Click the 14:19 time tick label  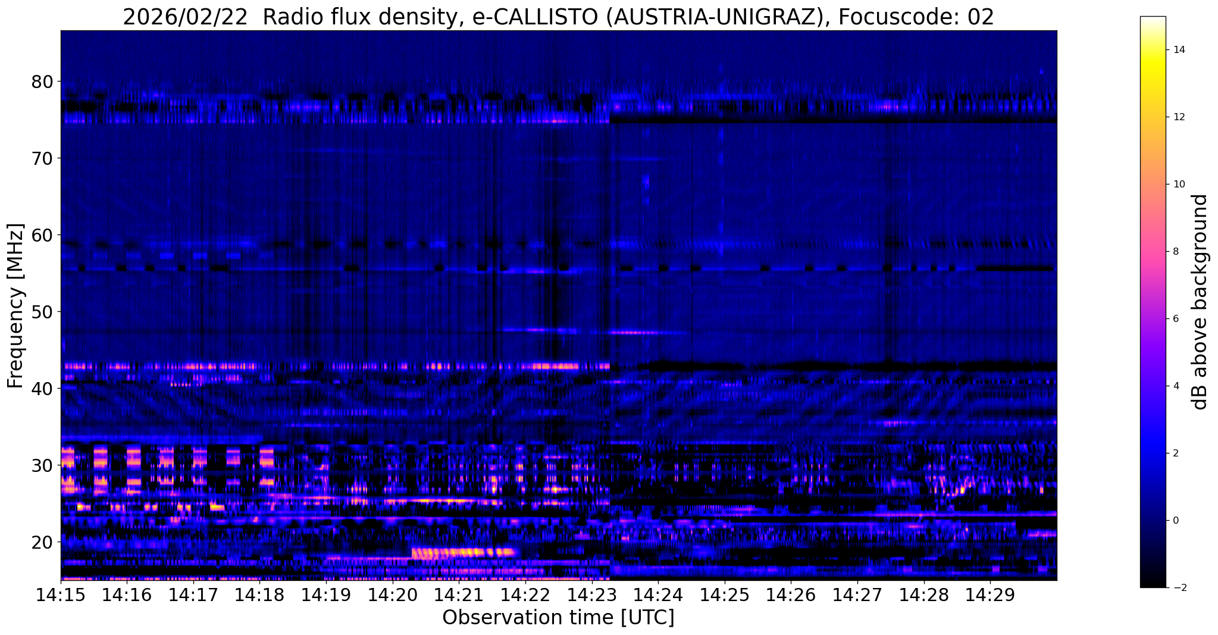(x=326, y=595)
